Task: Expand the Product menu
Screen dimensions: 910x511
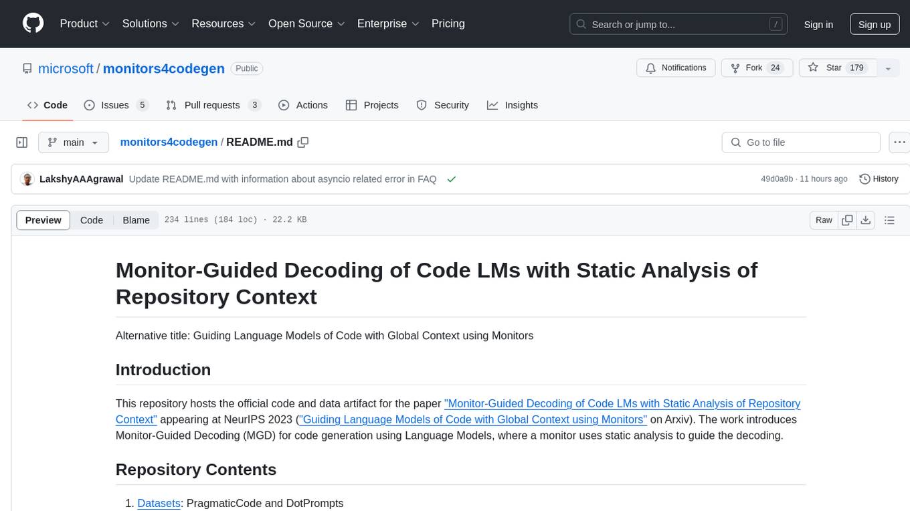Action: click(85, 23)
